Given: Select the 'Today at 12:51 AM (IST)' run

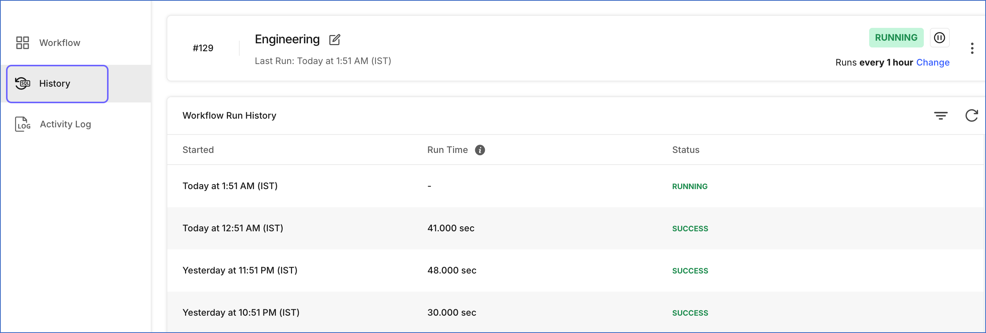Looking at the screenshot, I should click(x=576, y=228).
